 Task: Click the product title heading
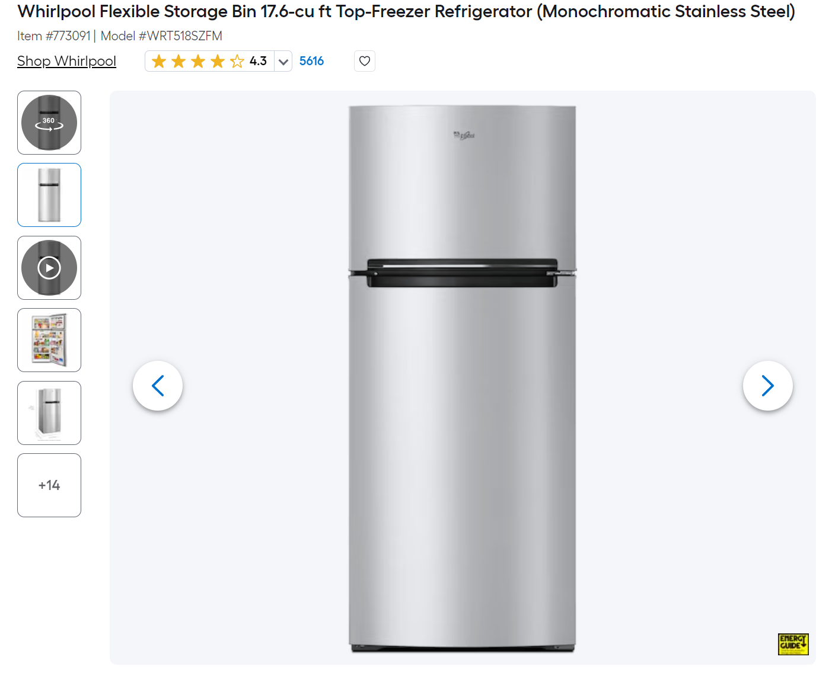406,11
